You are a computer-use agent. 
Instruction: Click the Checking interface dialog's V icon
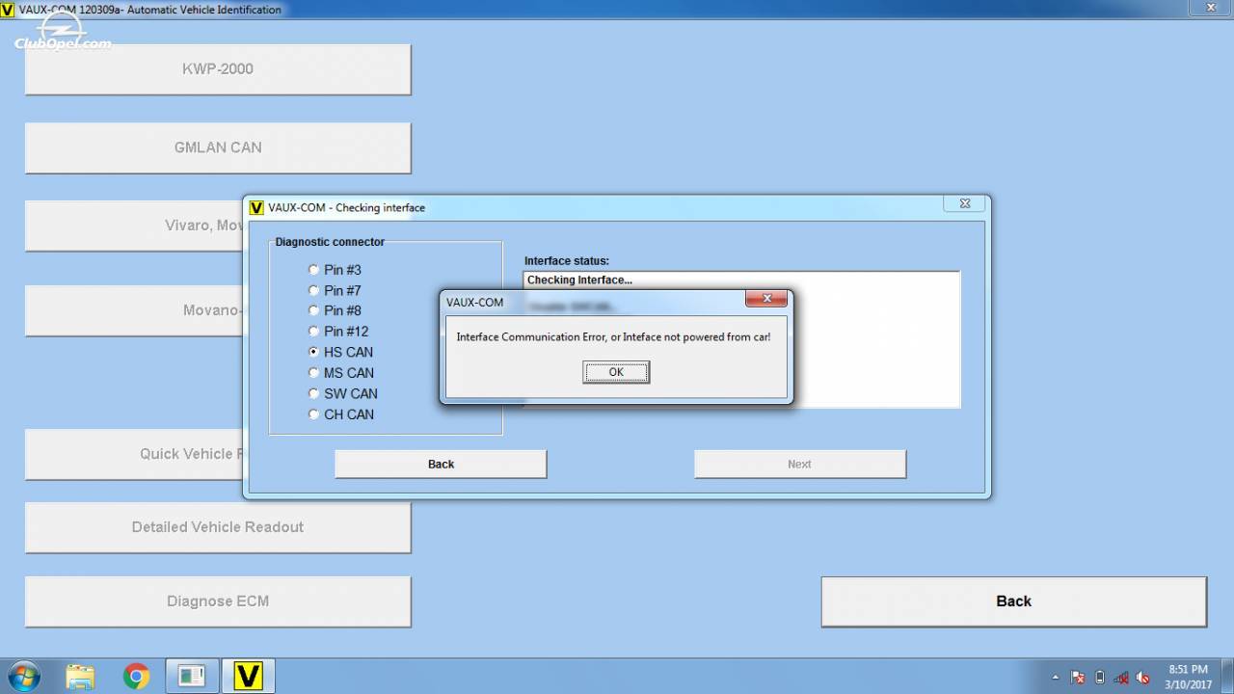[256, 207]
